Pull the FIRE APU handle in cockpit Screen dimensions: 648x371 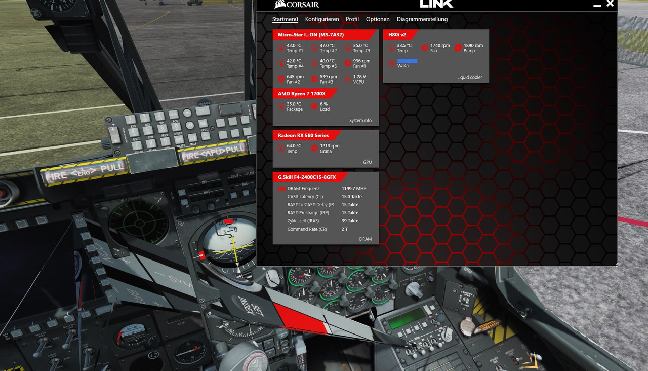pos(213,152)
